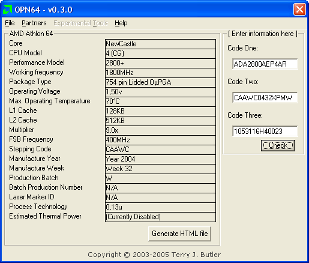Select the L2 Cache field 512KB
The height and width of the screenshot is (263, 309).
160,121
